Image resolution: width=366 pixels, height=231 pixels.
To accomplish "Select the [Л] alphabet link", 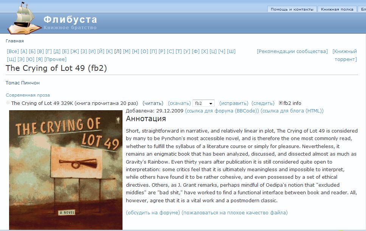I will [118, 51].
